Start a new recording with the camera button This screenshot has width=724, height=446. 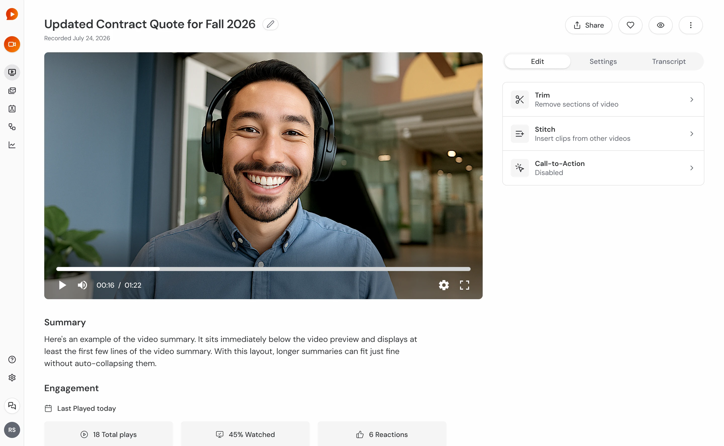click(x=12, y=44)
